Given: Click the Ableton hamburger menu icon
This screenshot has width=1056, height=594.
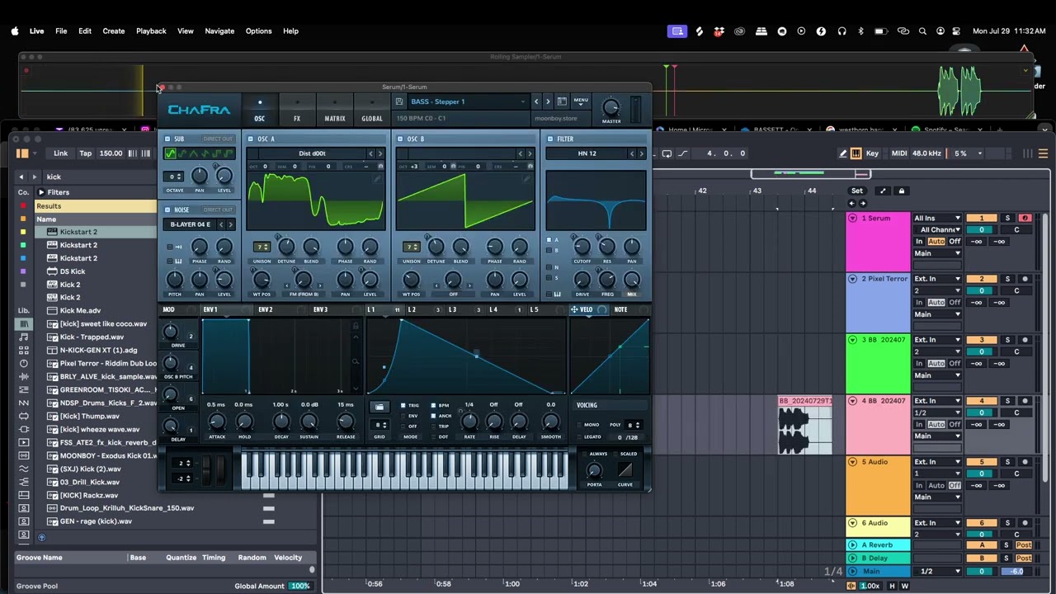Looking at the screenshot, I should click(x=1044, y=153).
